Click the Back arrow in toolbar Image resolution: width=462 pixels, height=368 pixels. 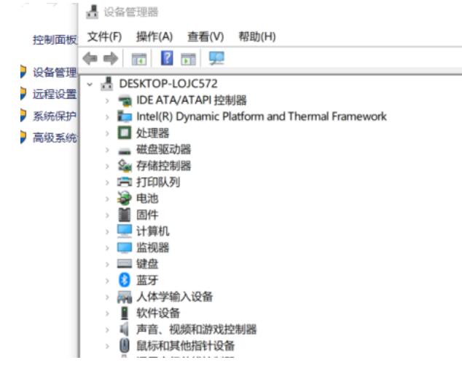[90, 59]
